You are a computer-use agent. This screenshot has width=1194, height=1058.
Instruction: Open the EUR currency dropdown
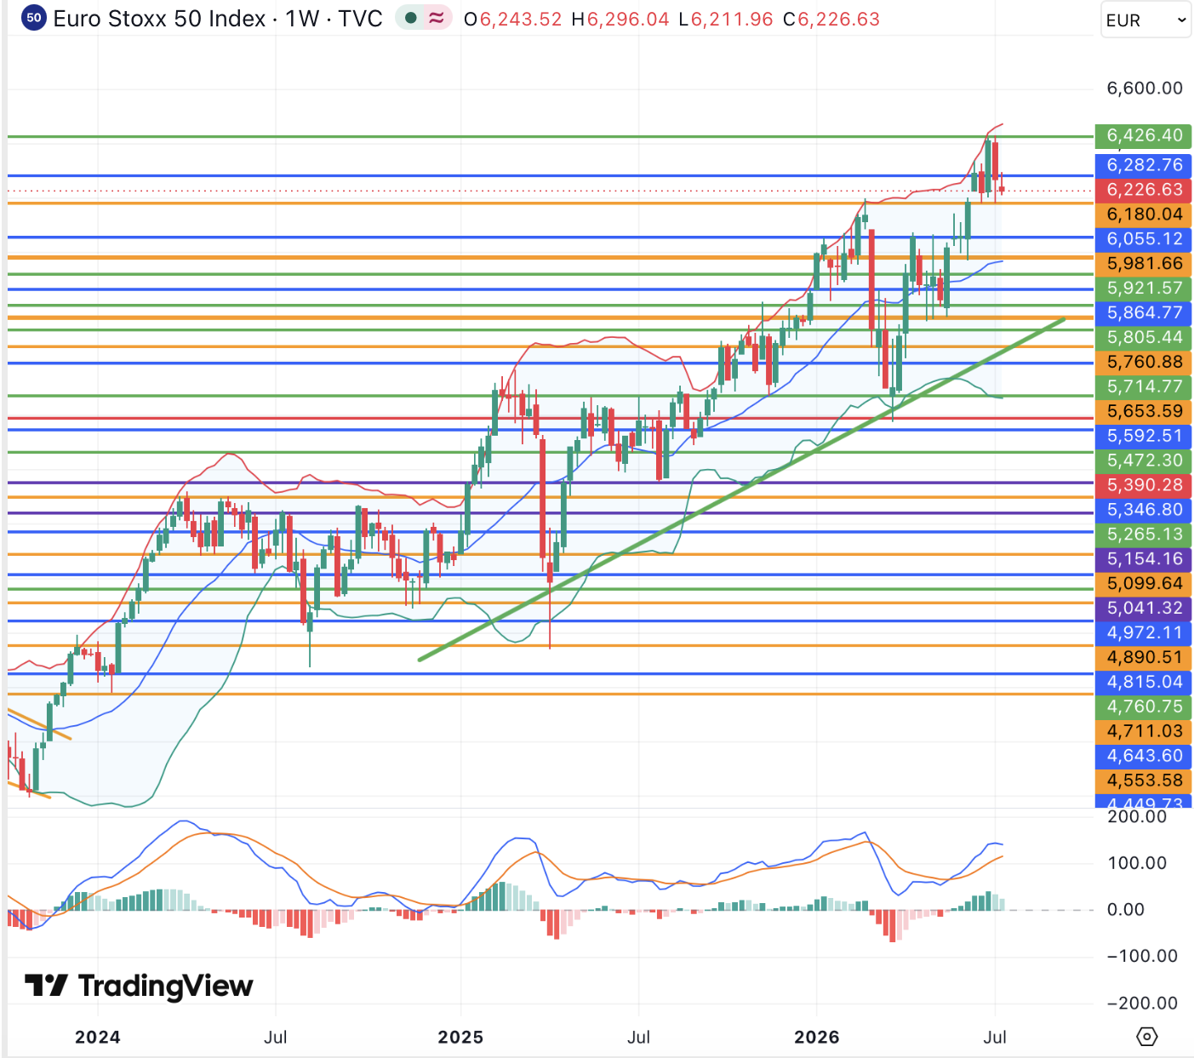point(1145,20)
